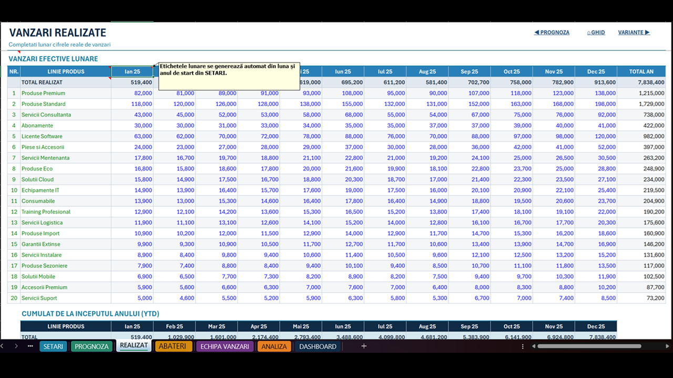Follow the VARIANTE link

click(634, 33)
